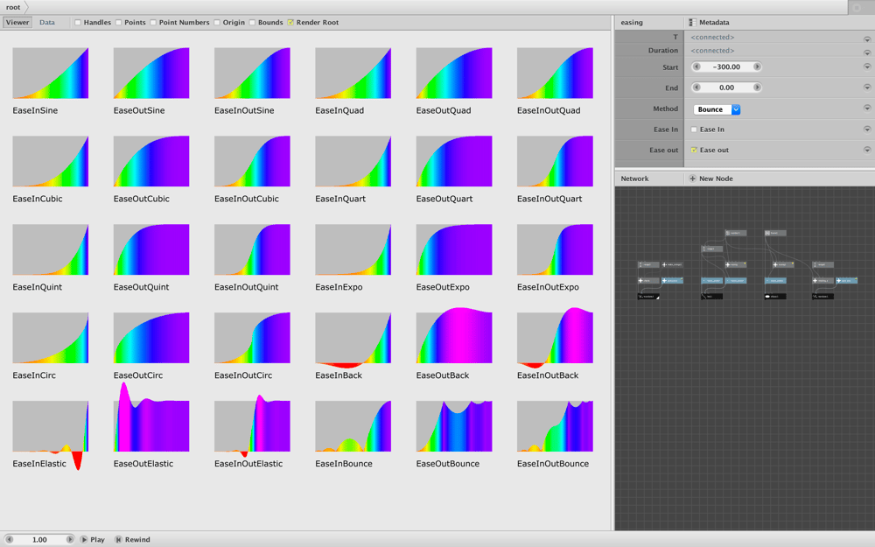The image size is (875, 547).
Task: Click the EaseInSine curve thumbnail
Action: 50,74
